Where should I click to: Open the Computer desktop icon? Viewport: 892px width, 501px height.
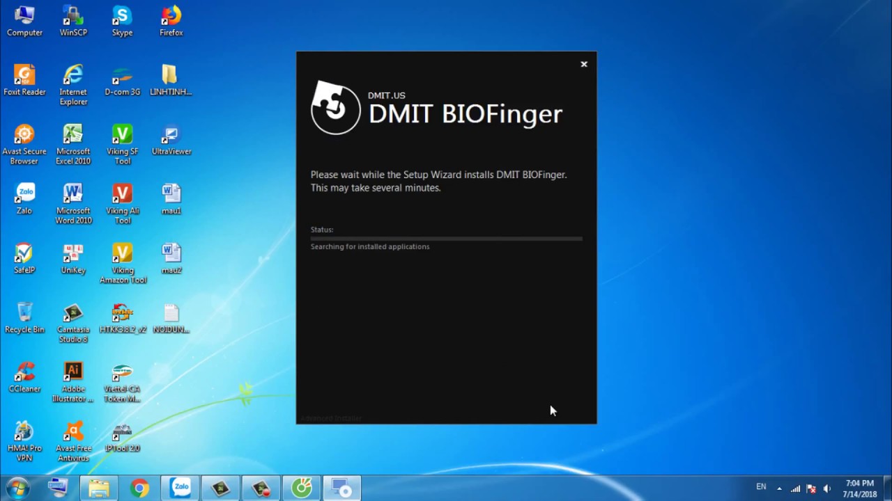click(24, 21)
